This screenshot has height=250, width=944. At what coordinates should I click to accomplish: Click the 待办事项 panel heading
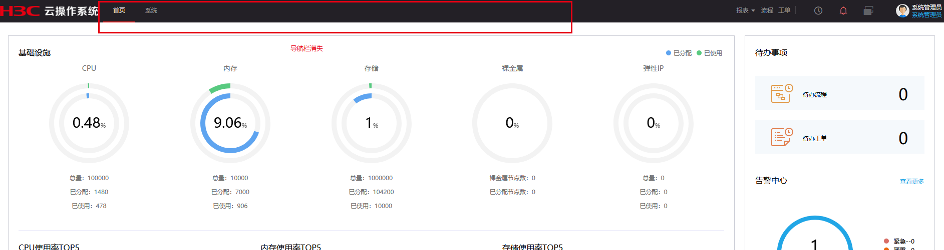click(771, 53)
